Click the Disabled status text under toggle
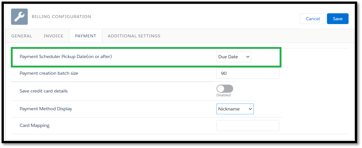362x148 pixels. [x=223, y=95]
